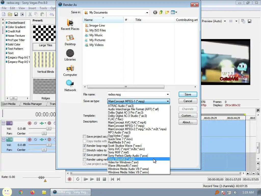Viewport: 261px width, 196px height.
Task: Arm track 9 for record
Action: (x=30, y=140)
